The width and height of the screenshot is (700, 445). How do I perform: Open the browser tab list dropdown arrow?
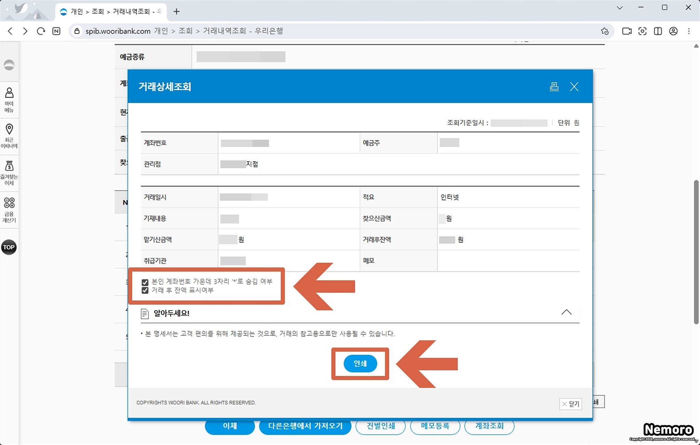619,8
